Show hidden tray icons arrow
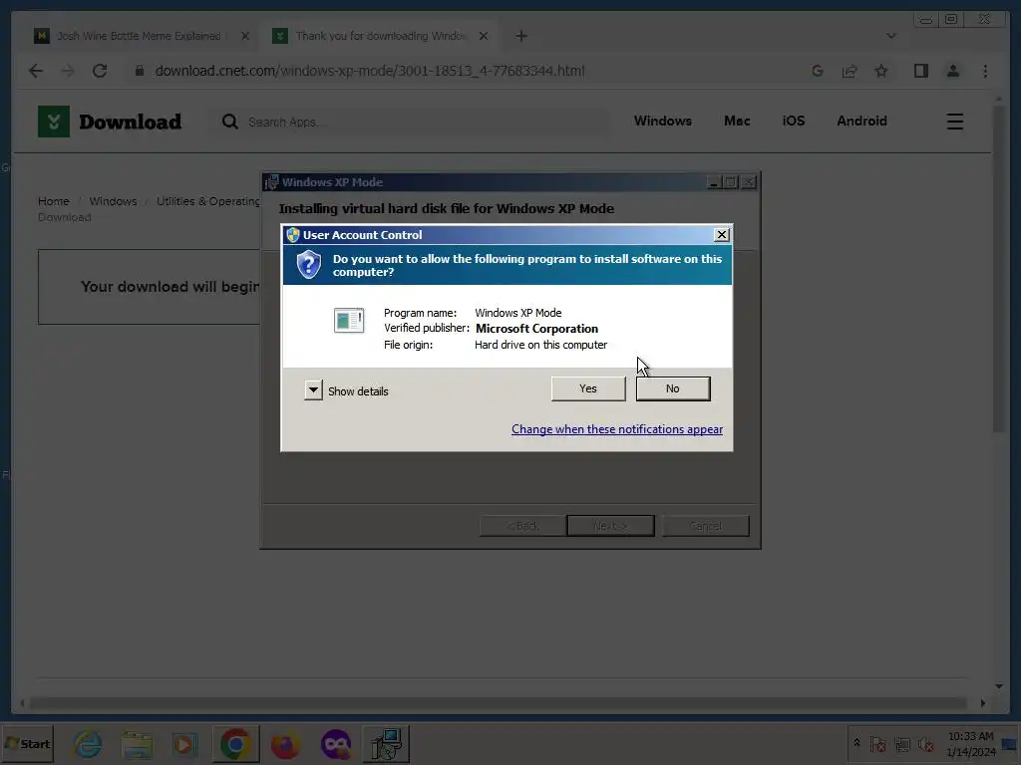Screen dimensions: 1021x765 coord(856,743)
